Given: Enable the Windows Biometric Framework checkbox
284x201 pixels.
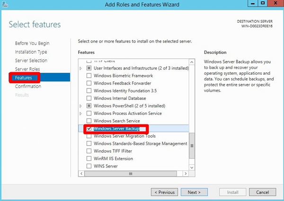Looking at the screenshot, I should point(89,76).
